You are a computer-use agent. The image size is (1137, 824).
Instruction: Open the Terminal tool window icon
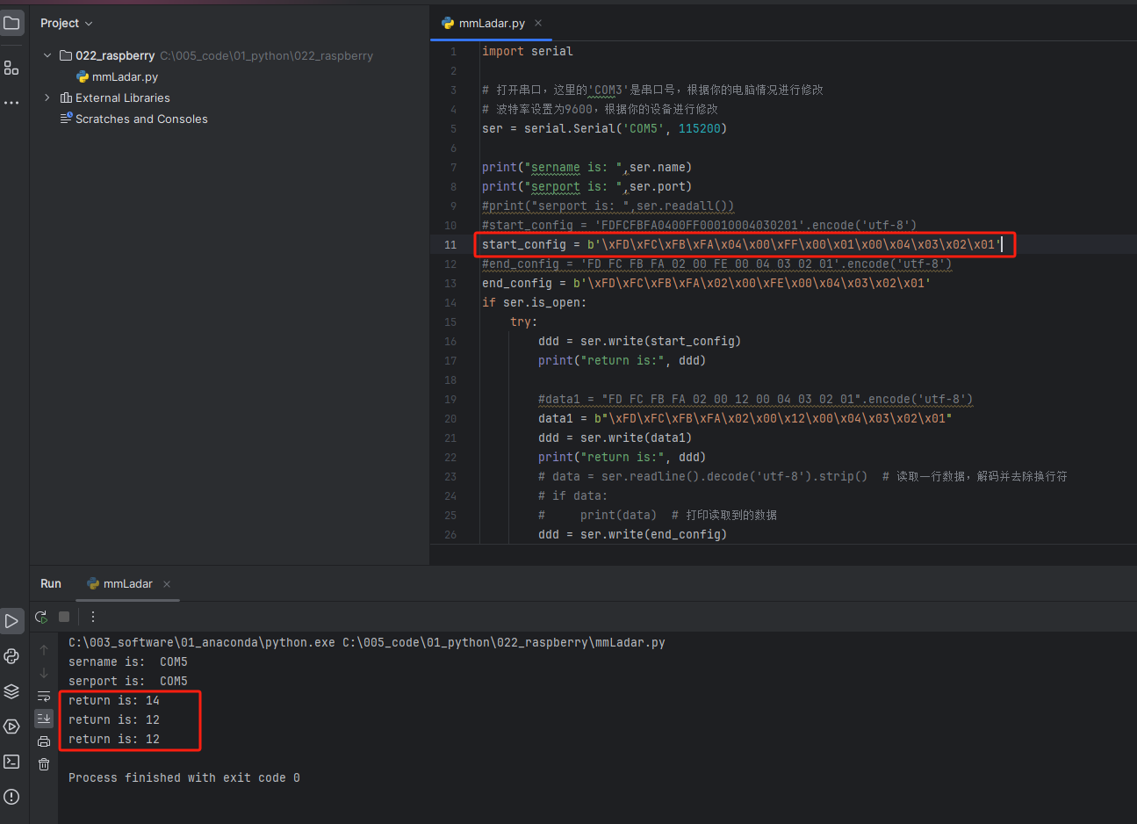click(x=11, y=762)
